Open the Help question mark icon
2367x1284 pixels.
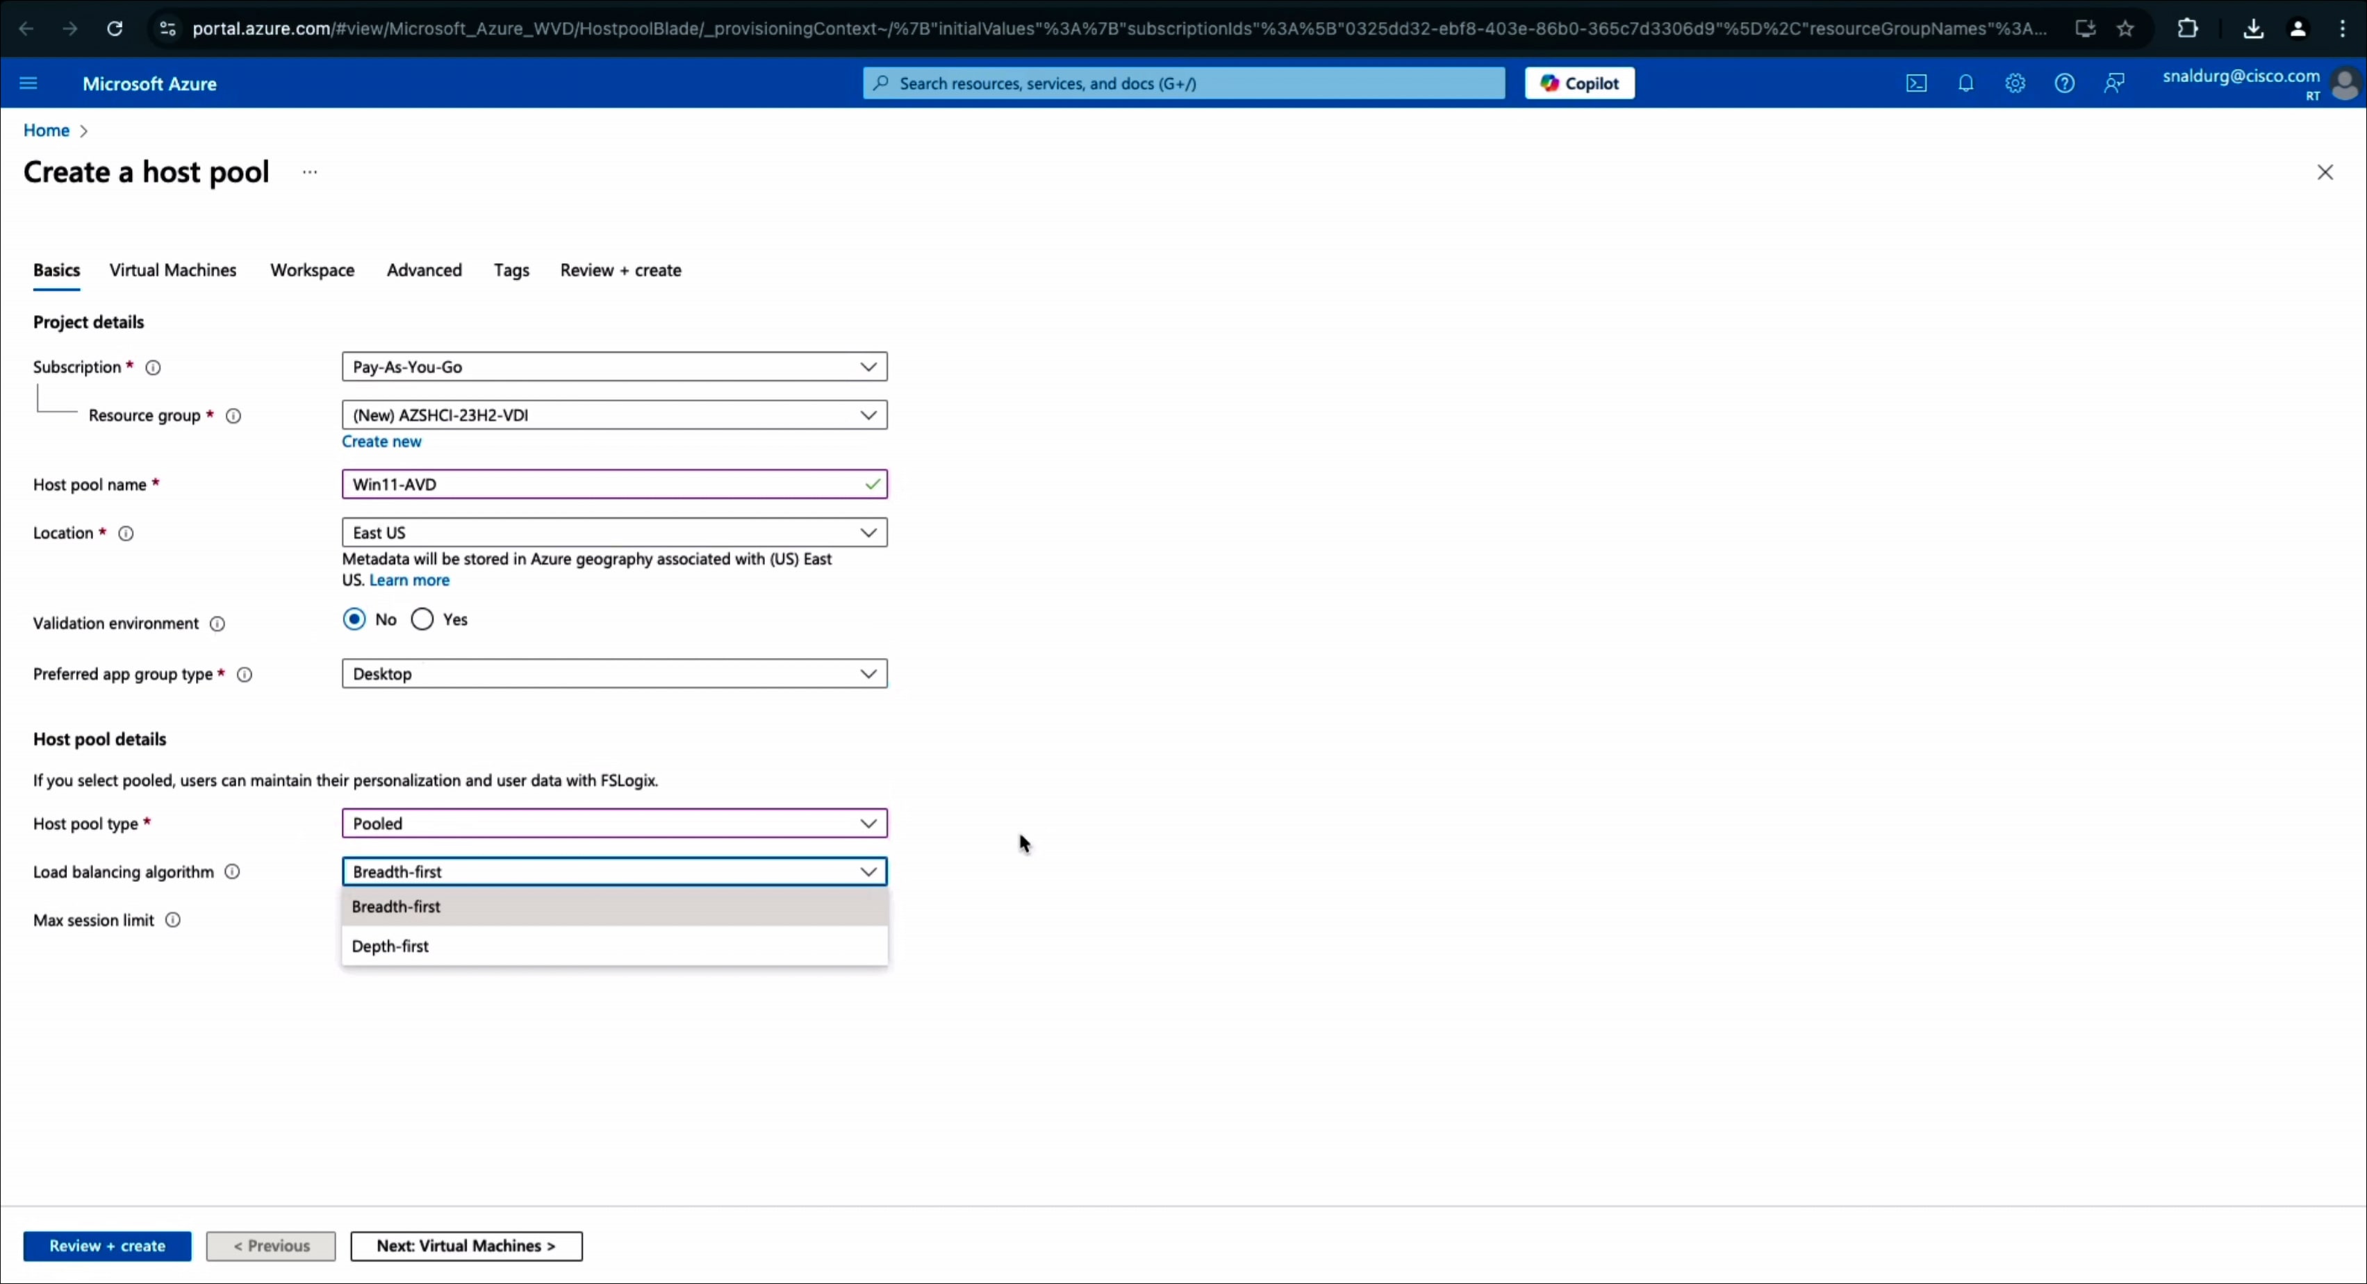[x=2065, y=83]
